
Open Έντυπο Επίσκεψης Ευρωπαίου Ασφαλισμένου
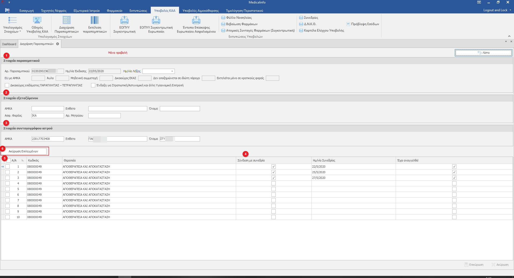[196, 21]
